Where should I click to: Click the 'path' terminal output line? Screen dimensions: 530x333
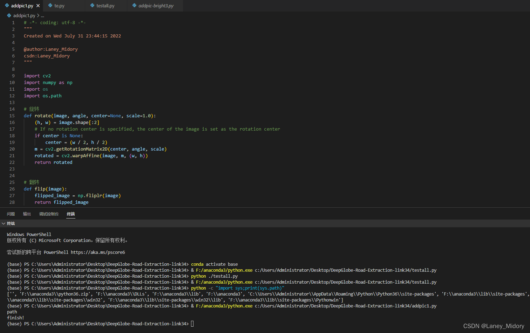coord(12,312)
